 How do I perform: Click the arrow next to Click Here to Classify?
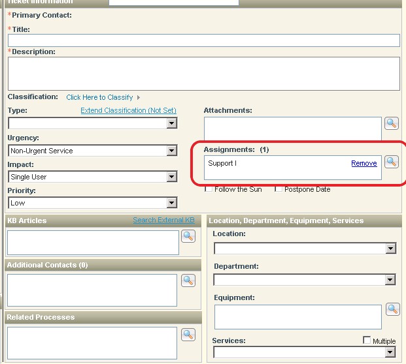point(139,97)
